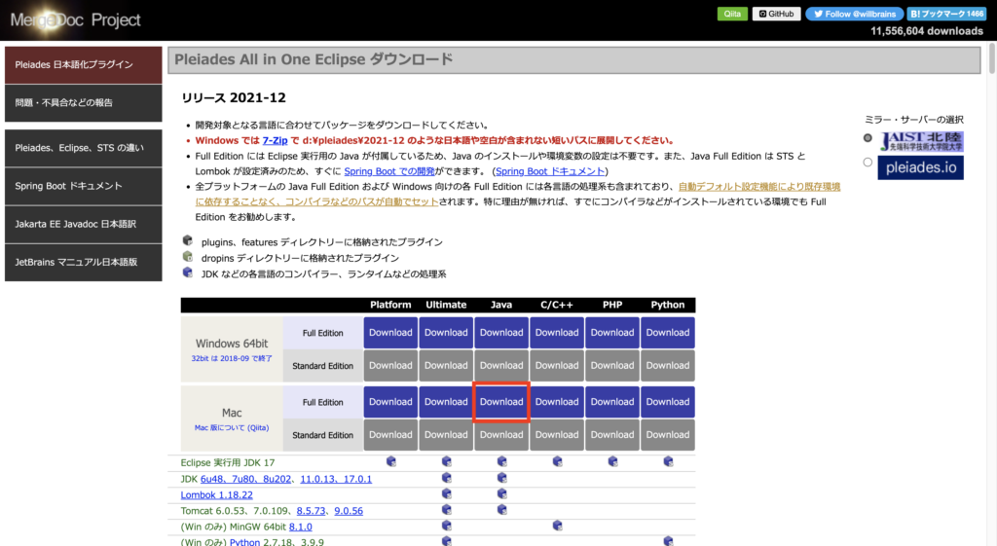Open Spring Boot での開発 link

(389, 171)
